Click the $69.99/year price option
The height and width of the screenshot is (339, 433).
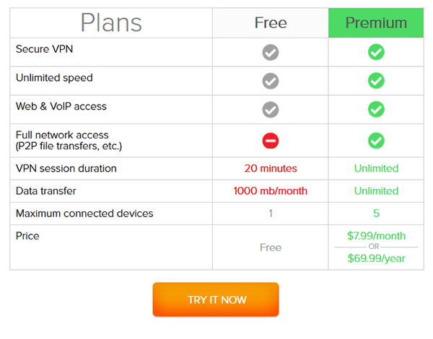coord(376,258)
